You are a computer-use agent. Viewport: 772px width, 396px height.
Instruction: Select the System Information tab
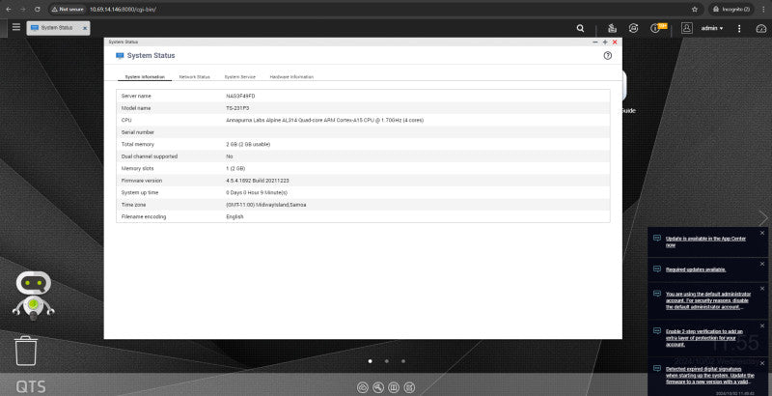tap(145, 77)
